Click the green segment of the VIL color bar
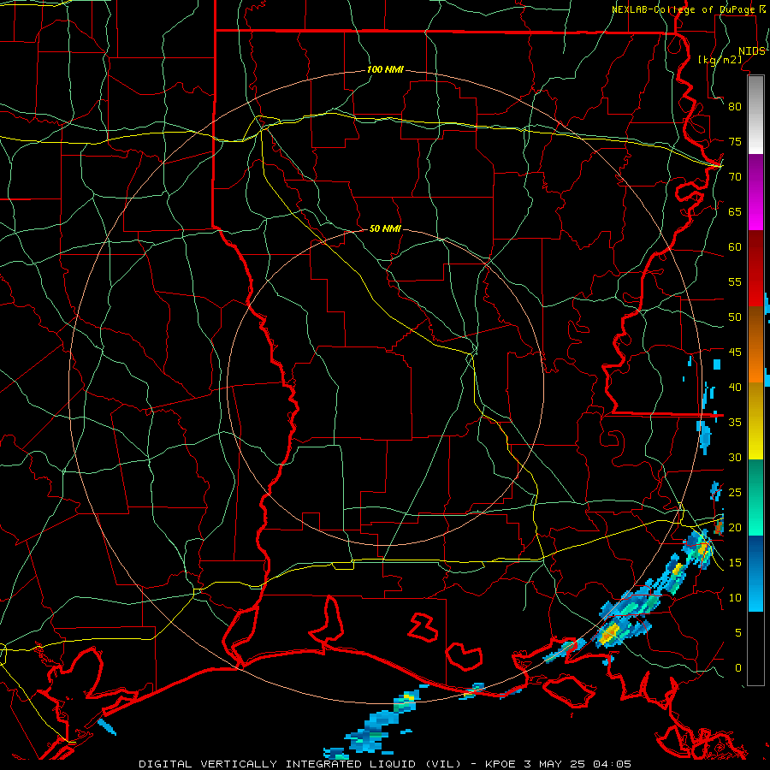Viewport: 770px width, 770px height. pos(755,497)
